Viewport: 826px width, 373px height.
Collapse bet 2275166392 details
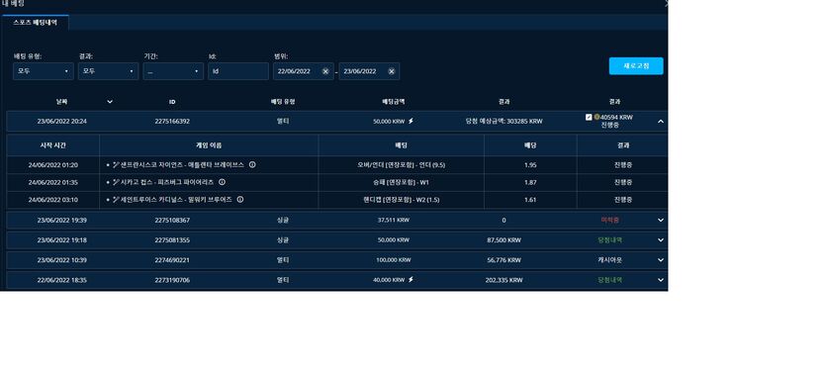661,121
